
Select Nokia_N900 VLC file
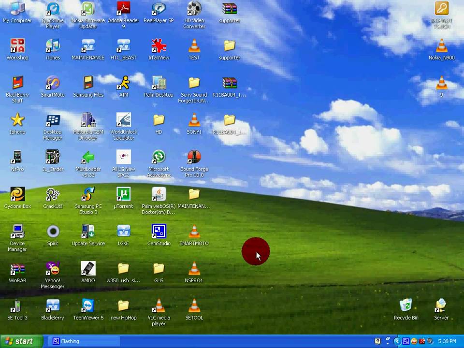pyautogui.click(x=441, y=45)
